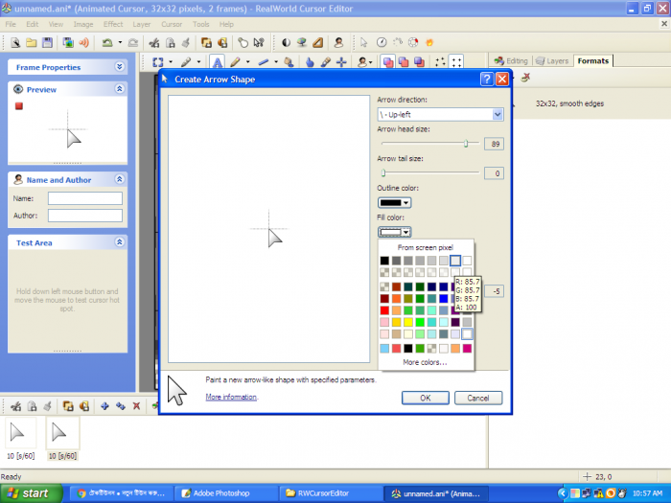
Task: Pick the magenta swatch in bottom row
Action: click(467, 349)
